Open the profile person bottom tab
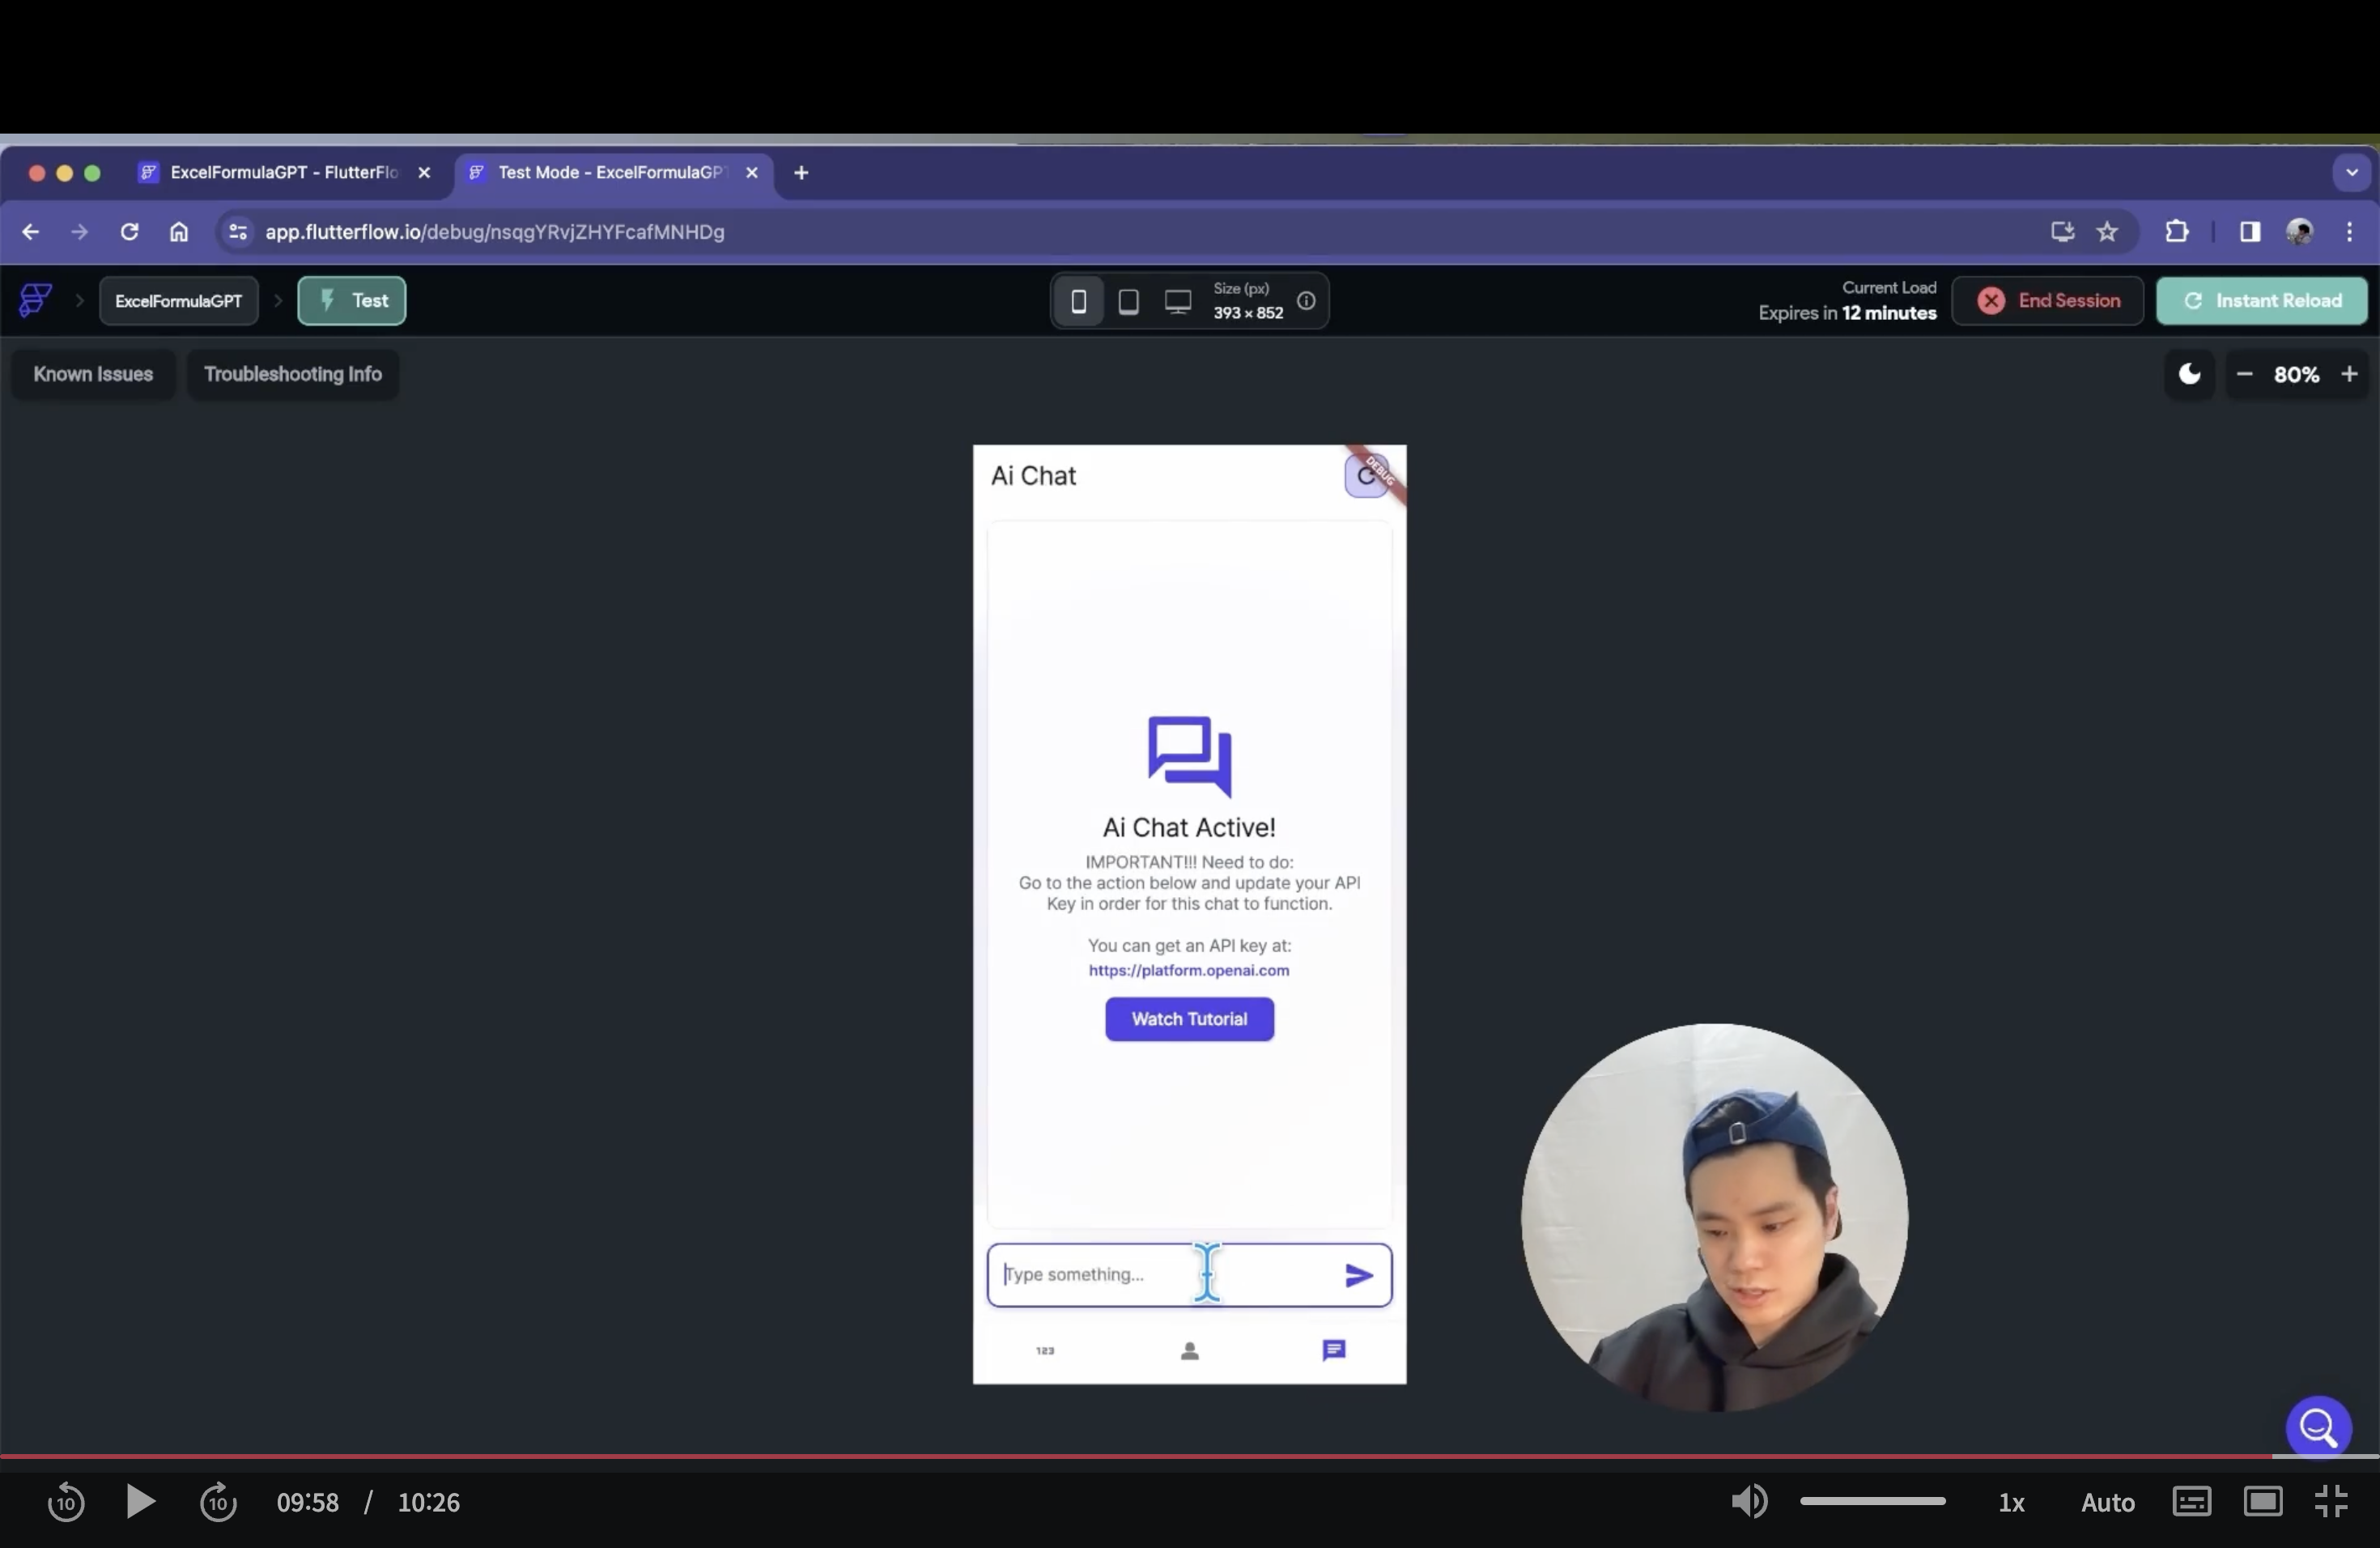The image size is (2380, 1548). click(1189, 1351)
